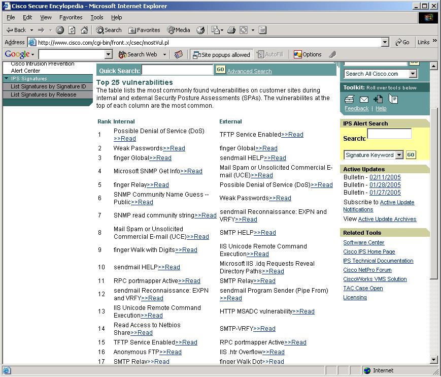
Task: Open AutoFill on the Google toolbar
Action: 270,54
